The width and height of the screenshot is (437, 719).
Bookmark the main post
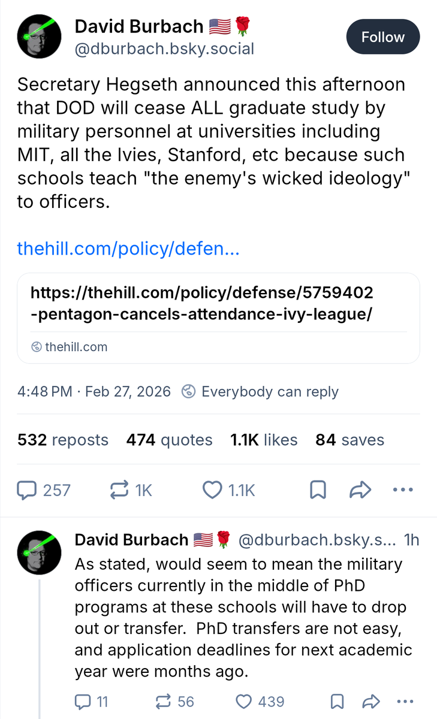point(318,490)
